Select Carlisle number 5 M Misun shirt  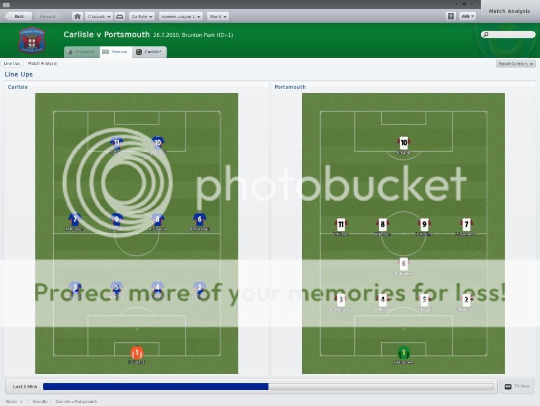tap(117, 287)
